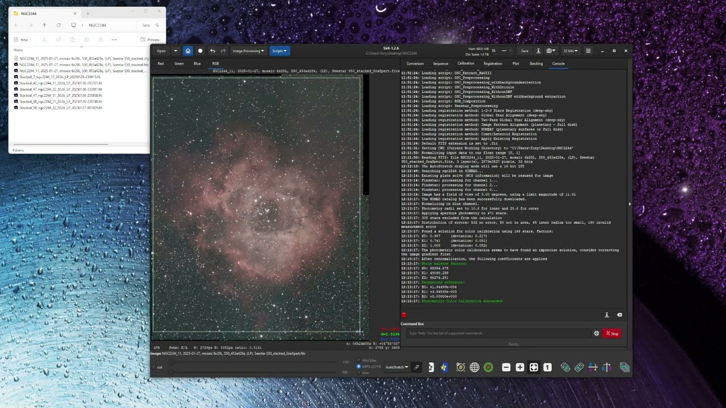Switch to the RGB channel tab
Viewport: 726px width, 408px height.
(x=216, y=63)
